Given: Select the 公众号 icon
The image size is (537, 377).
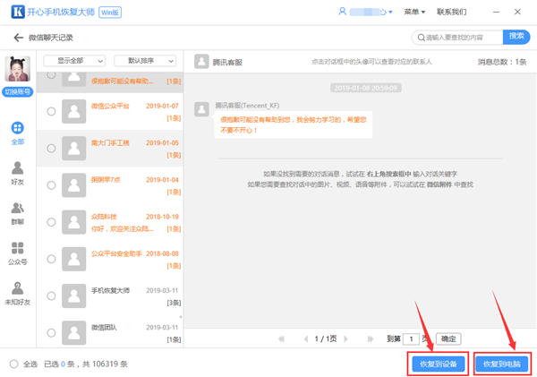Looking at the screenshot, I should [18, 248].
